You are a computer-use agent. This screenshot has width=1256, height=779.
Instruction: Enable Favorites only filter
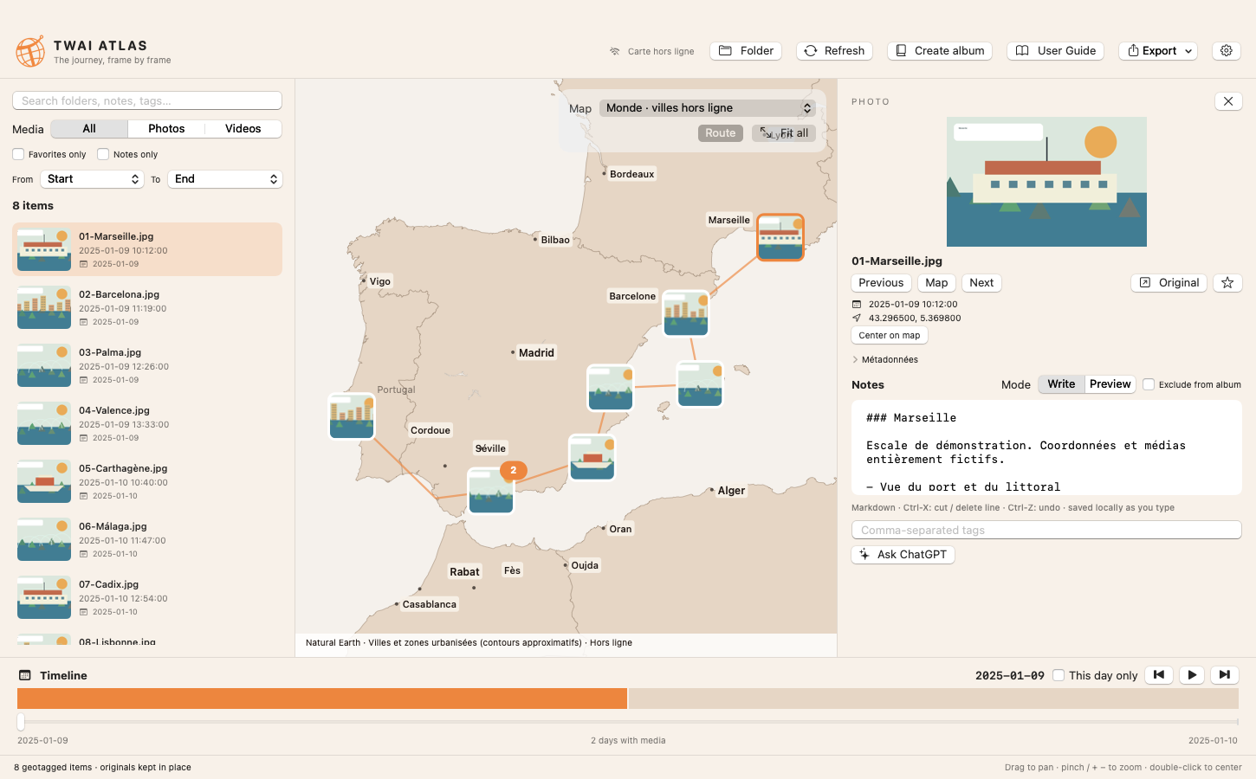click(18, 154)
